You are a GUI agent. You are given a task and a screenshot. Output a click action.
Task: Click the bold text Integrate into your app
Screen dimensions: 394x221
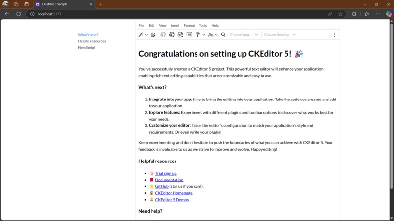[x=170, y=100]
